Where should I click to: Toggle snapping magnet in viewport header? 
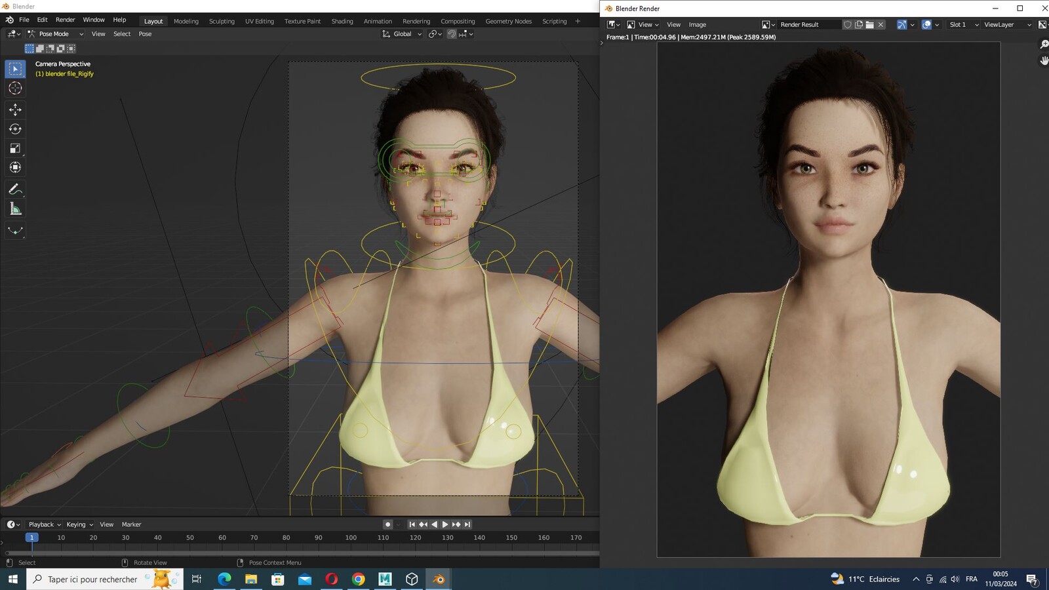452,34
